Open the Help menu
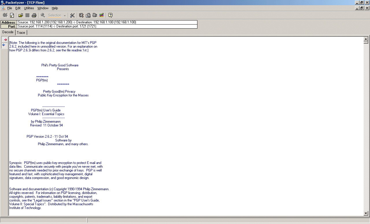The width and height of the screenshot is (370, 224). point(55,8)
